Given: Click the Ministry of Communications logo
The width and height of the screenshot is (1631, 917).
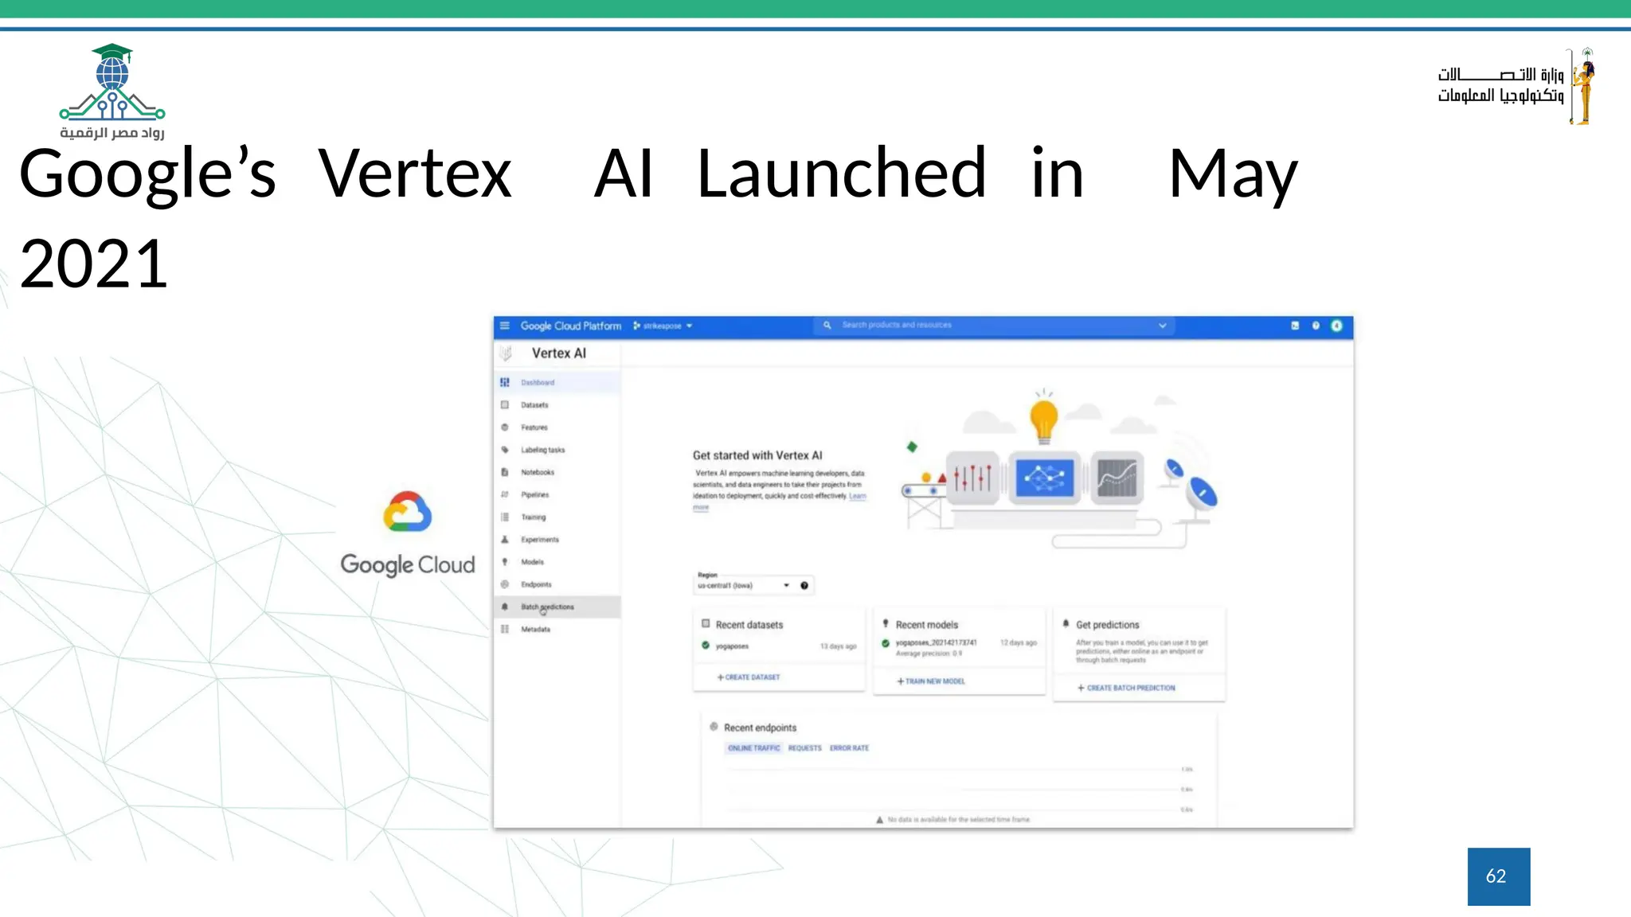Looking at the screenshot, I should 1516,86.
